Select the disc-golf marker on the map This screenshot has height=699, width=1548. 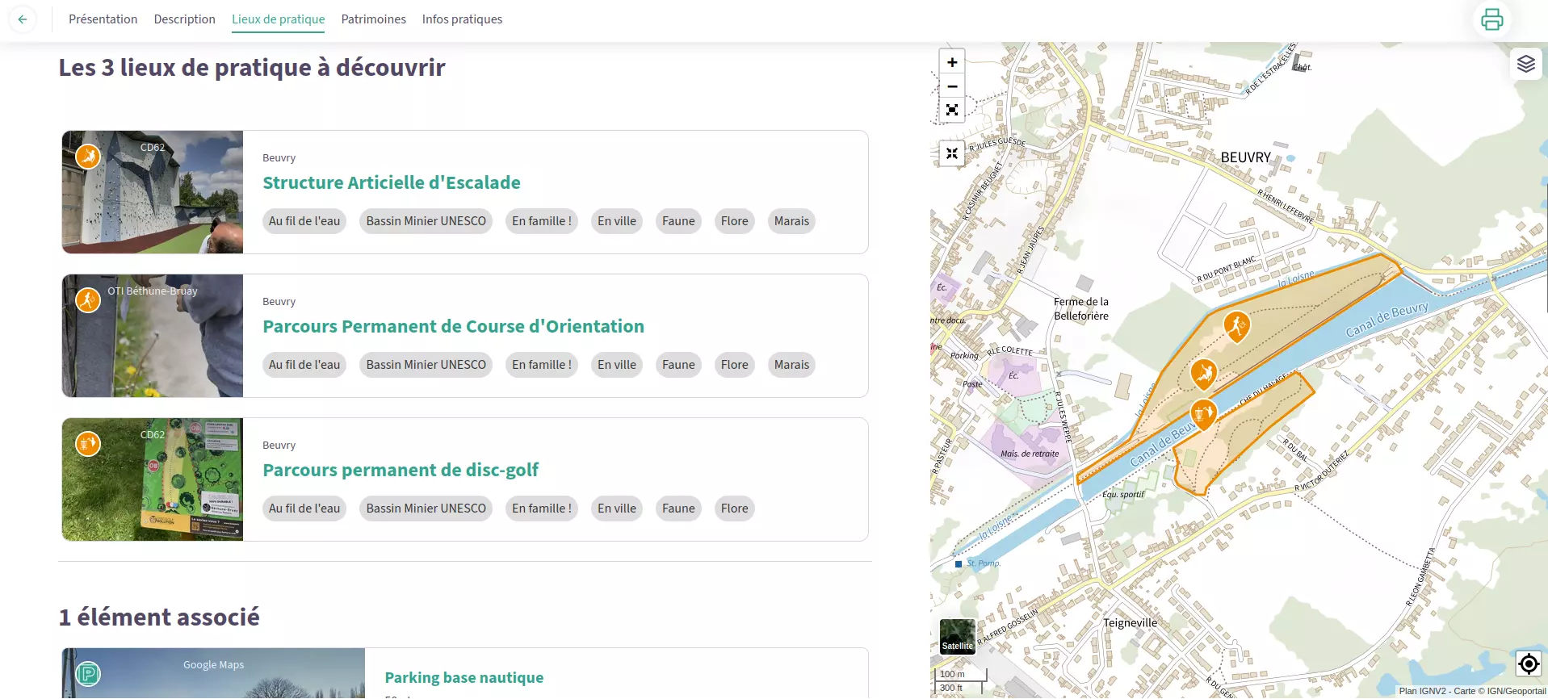pyautogui.click(x=1203, y=414)
